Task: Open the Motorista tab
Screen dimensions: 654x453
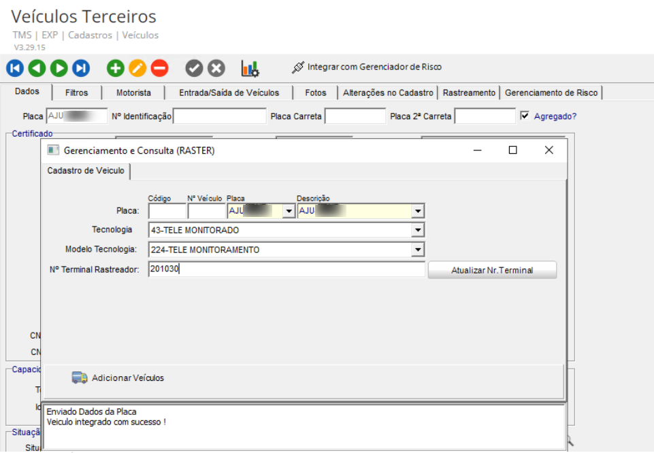Action: [x=133, y=93]
